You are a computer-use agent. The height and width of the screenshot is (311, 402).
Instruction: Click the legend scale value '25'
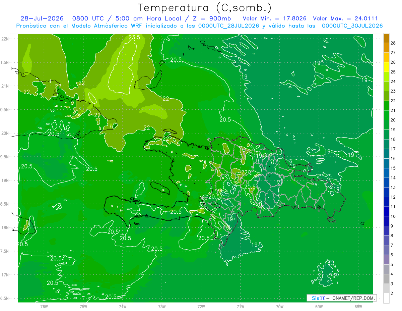click(x=393, y=72)
